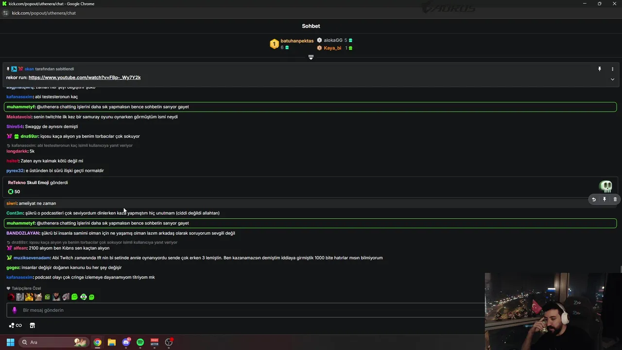The height and width of the screenshot is (350, 622).
Task: Click the purple microphone icon in message box
Action: click(15, 310)
